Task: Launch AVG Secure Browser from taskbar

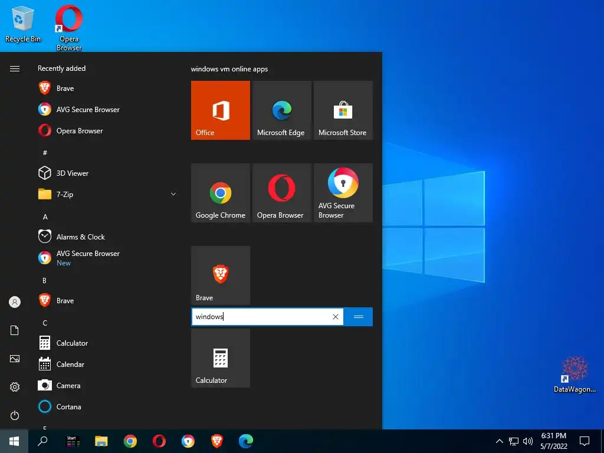Action: tap(188, 441)
